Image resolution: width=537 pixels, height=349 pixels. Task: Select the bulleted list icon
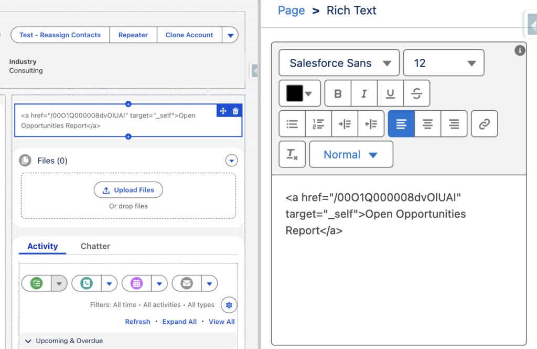point(292,124)
